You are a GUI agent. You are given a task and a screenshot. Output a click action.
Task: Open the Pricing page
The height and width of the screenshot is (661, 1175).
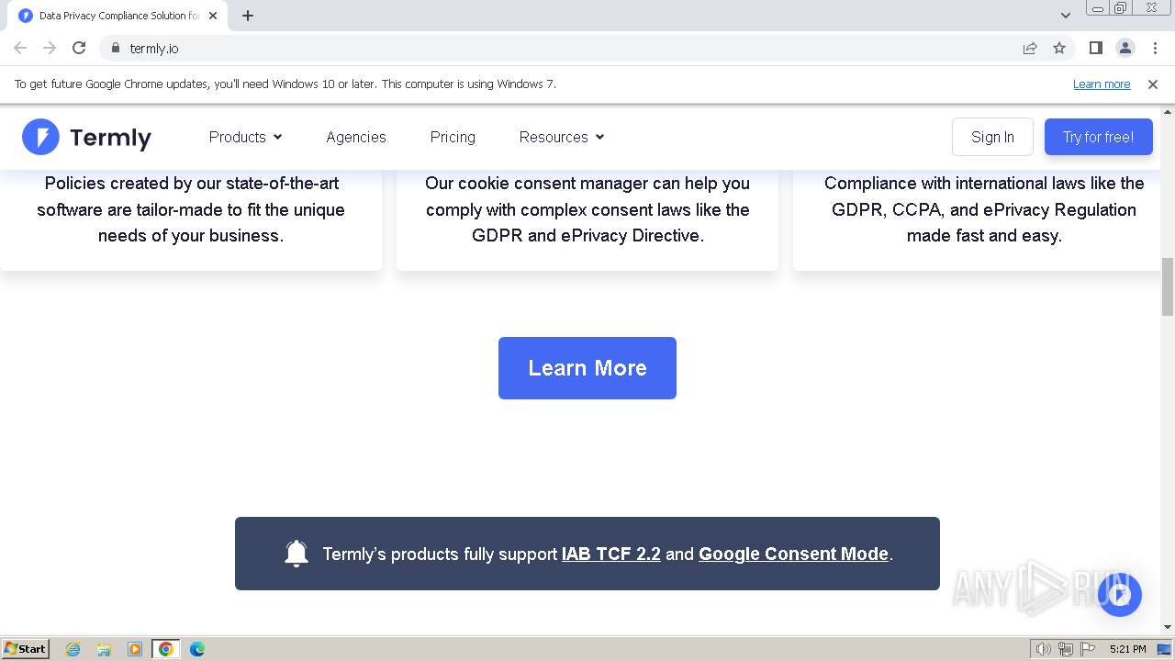pyautogui.click(x=453, y=137)
